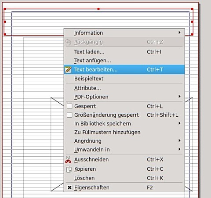The width and height of the screenshot is (211, 198).
Task: Click top-left red frame handle
Action: tap(5, 9)
